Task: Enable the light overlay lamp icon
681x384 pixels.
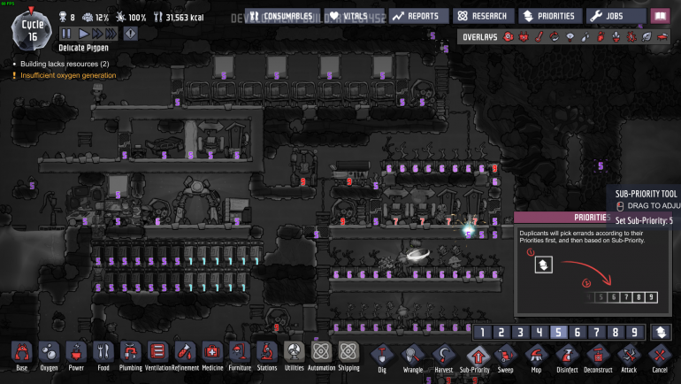Action: pyautogui.click(x=570, y=37)
